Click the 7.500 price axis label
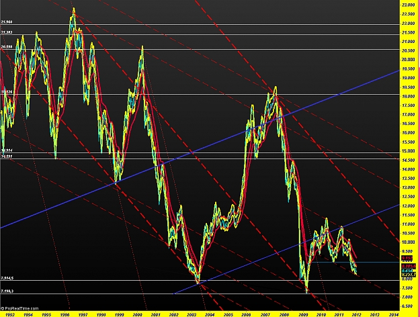Viewport: 420px width, 317px height. click(409, 288)
